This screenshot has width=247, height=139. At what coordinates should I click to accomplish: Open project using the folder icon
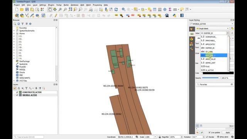(x=22, y=10)
